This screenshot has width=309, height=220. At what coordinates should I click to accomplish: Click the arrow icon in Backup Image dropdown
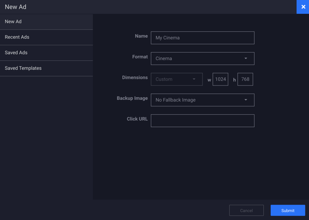[x=246, y=100]
